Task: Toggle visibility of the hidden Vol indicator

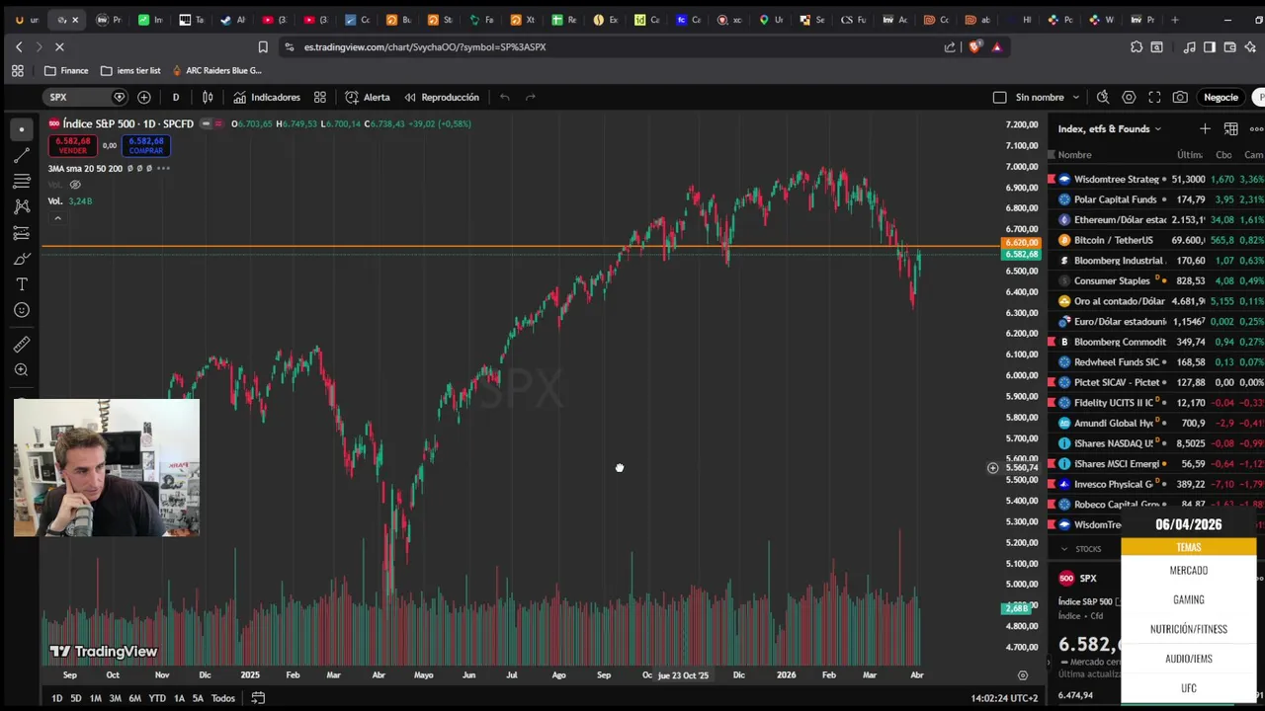Action: (x=75, y=185)
